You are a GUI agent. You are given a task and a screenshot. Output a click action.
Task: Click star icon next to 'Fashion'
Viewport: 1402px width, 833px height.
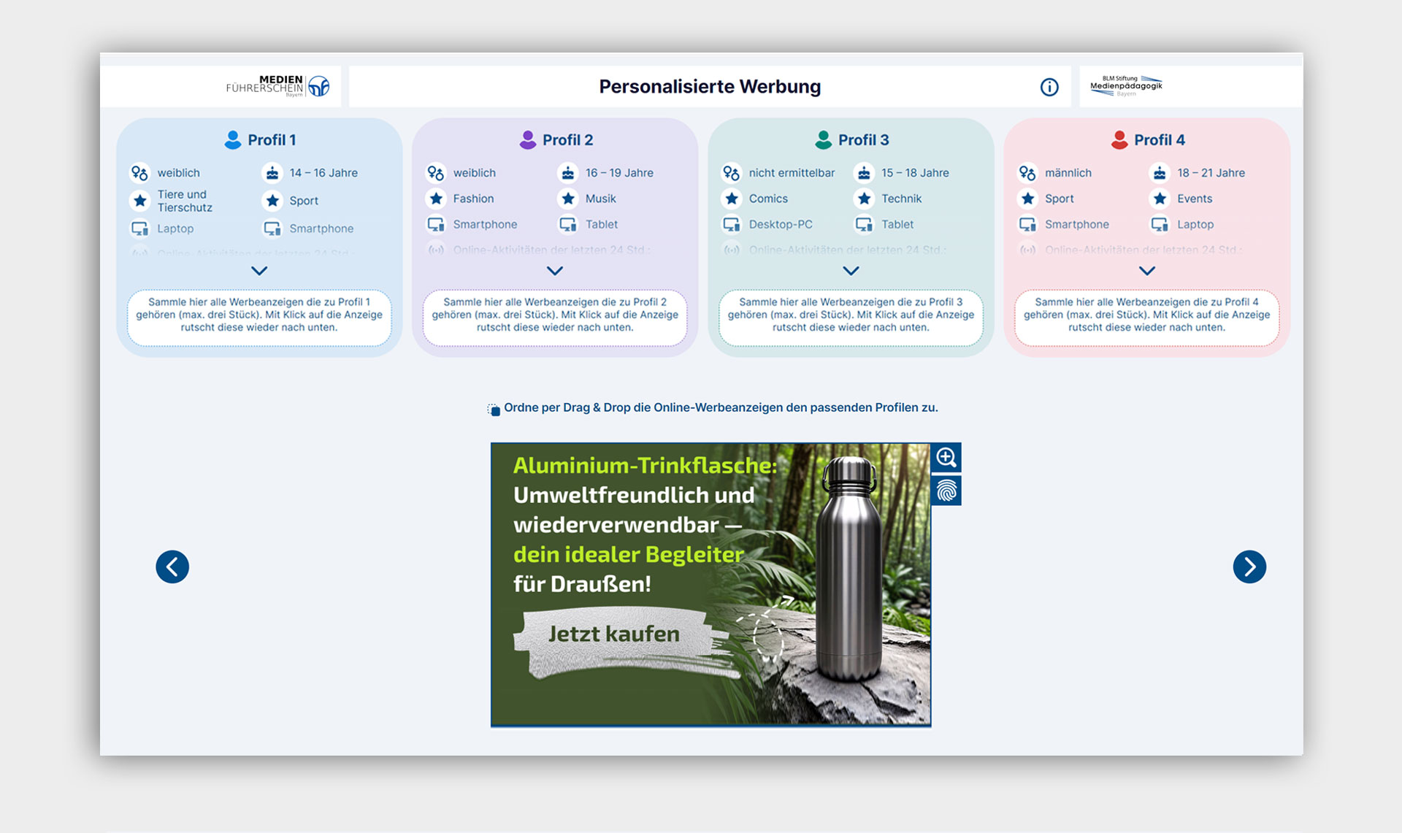(x=436, y=199)
